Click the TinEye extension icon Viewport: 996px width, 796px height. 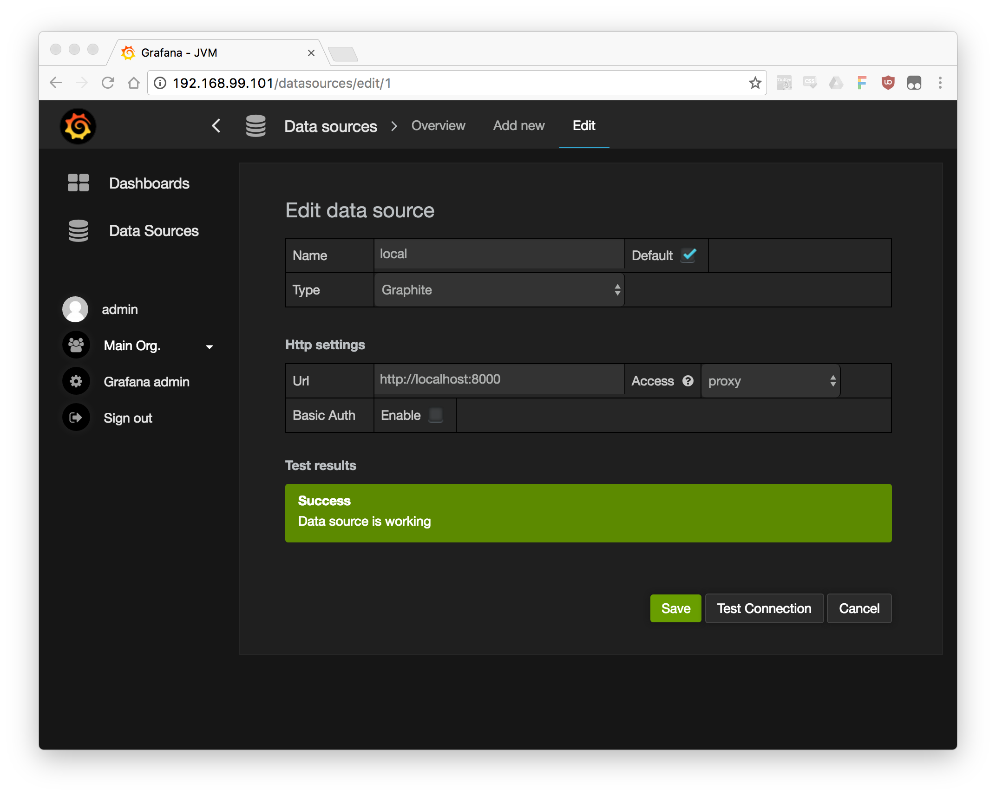pos(784,83)
